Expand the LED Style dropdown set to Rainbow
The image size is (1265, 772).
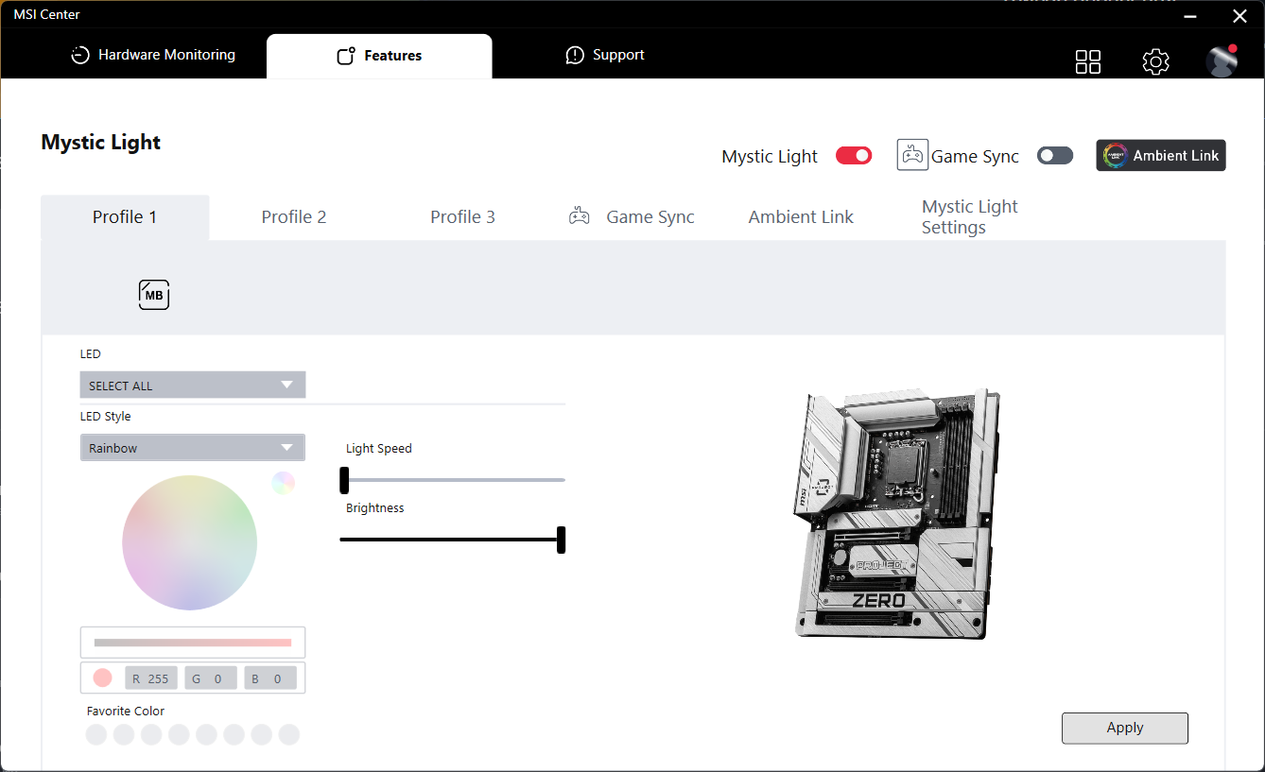pyautogui.click(x=193, y=448)
